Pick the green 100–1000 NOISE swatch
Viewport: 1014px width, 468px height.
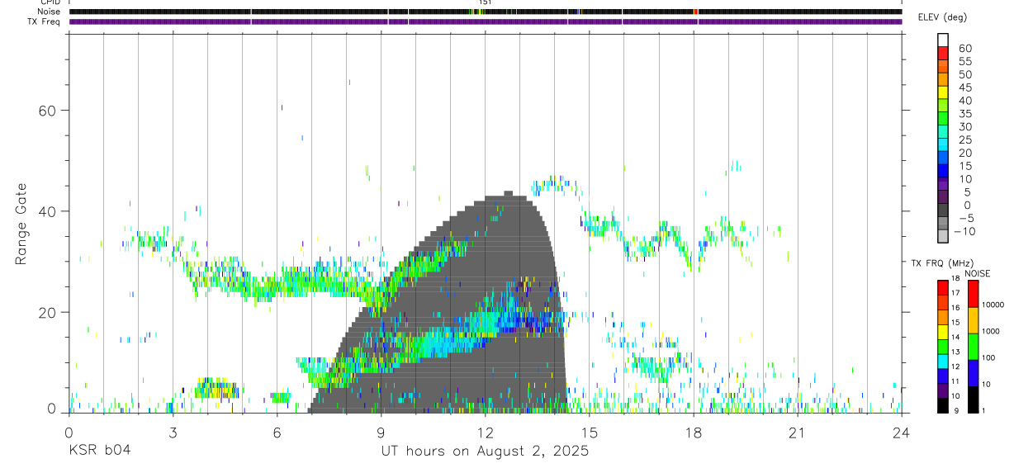tap(973, 347)
